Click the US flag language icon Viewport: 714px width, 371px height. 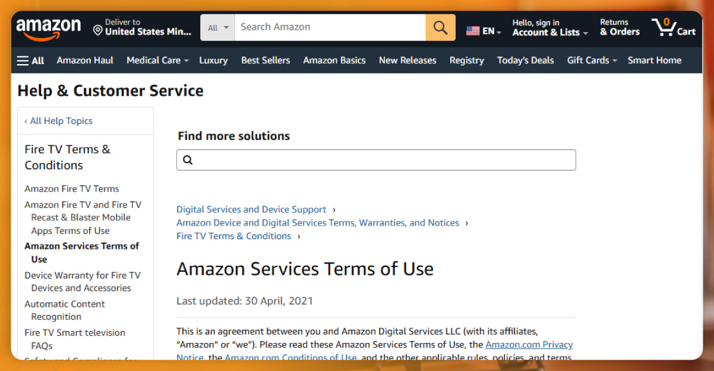pos(473,31)
